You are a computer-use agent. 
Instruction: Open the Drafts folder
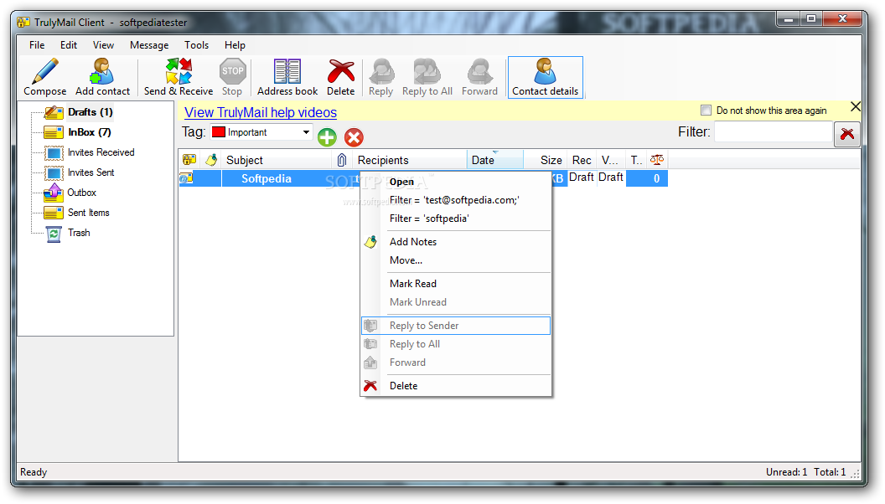(90, 112)
